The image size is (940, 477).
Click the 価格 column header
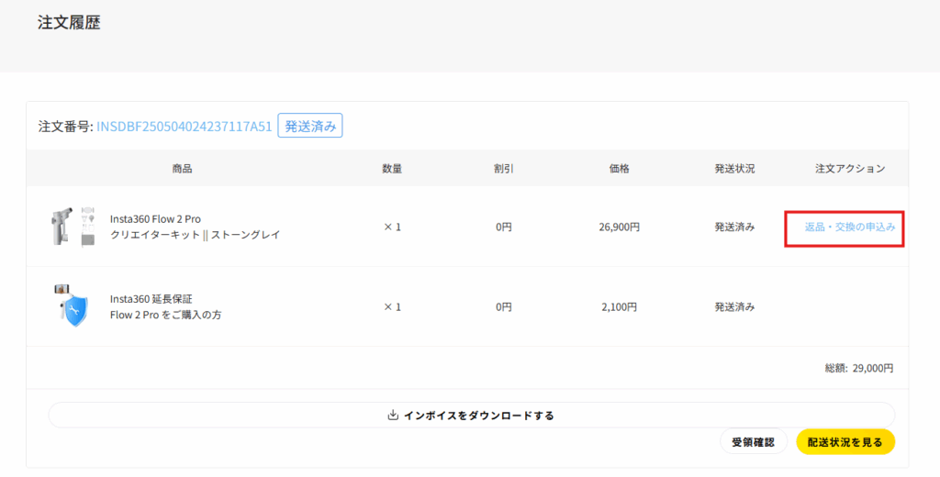coord(620,169)
